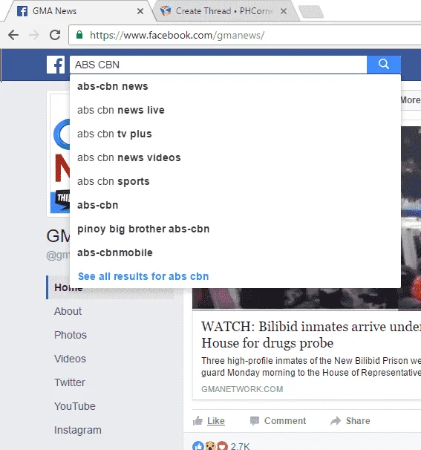Click the browser forward arrow
This screenshot has height=450, width=421.
pos(34,36)
